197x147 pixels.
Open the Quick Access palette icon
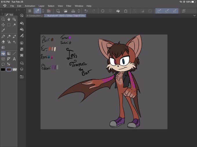click(22, 16)
